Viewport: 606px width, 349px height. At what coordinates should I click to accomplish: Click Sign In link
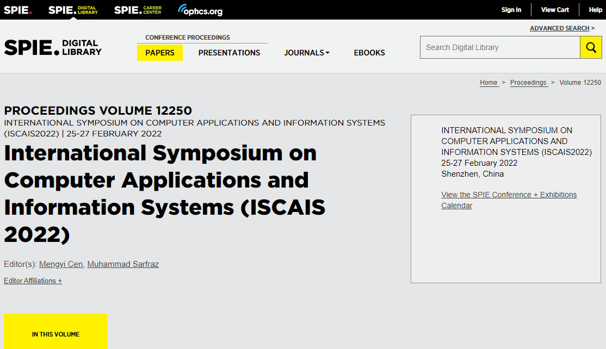pos(511,10)
